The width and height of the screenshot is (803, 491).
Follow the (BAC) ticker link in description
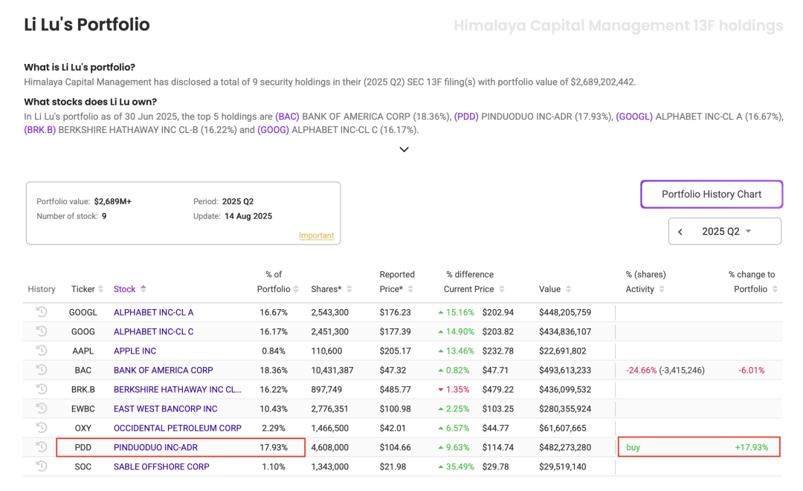click(x=287, y=117)
